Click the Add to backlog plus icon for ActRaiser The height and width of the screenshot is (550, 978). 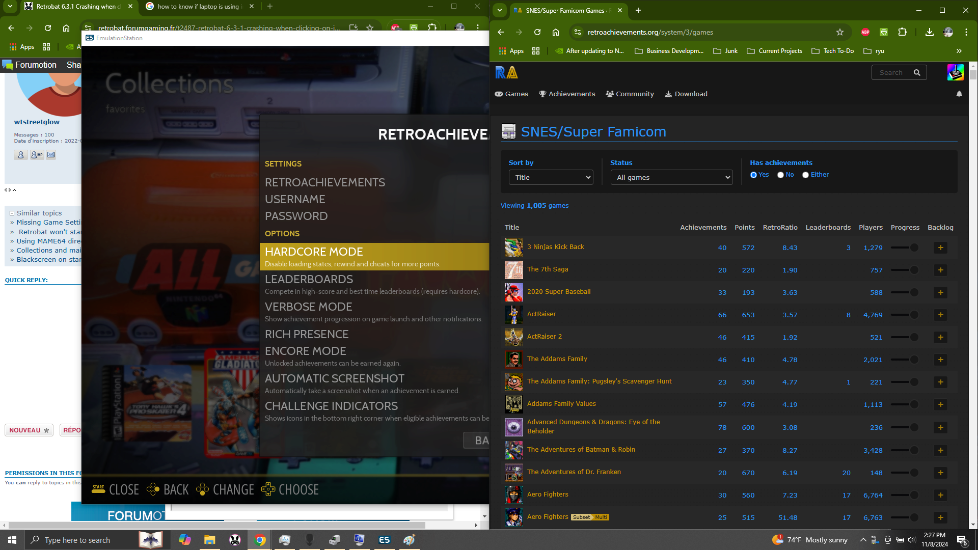click(940, 314)
